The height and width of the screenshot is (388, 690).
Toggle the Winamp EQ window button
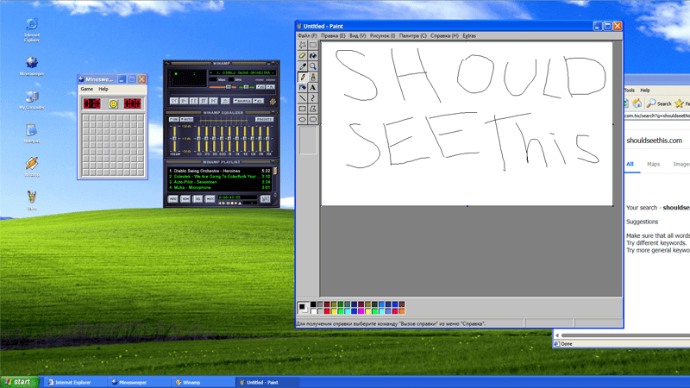pos(260,87)
